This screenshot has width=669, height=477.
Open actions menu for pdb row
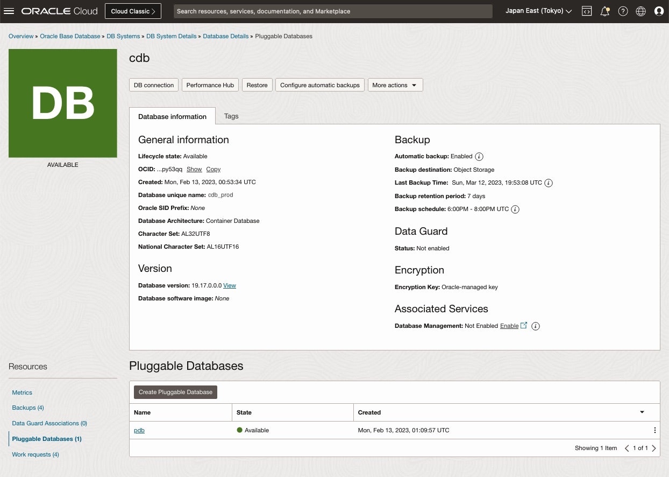pos(654,430)
